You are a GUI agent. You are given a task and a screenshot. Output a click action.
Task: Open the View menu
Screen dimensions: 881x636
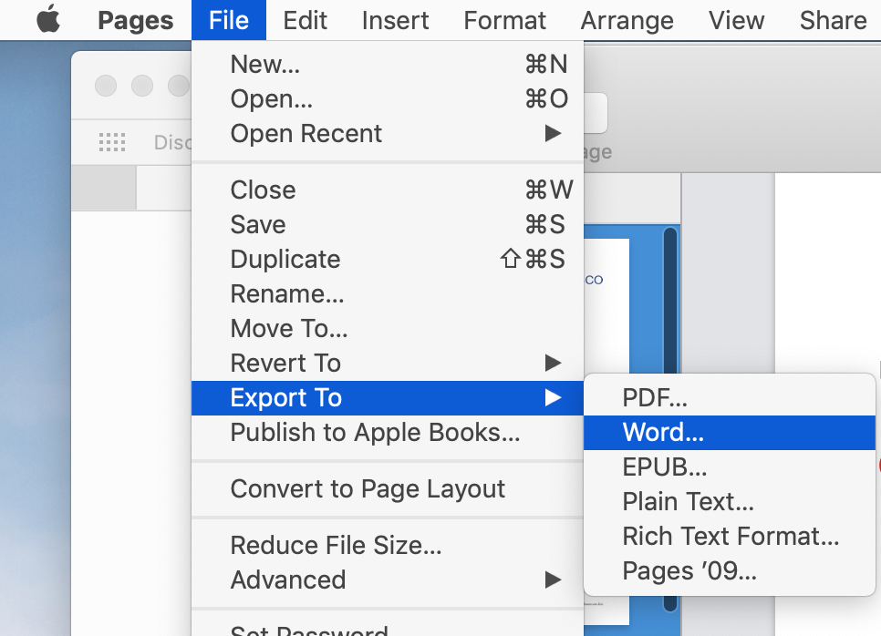coord(736,20)
